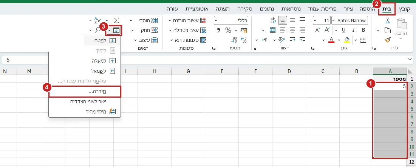The image size is (416, 167).
Task: Click the Find magnifier icon
Action: point(98,30)
